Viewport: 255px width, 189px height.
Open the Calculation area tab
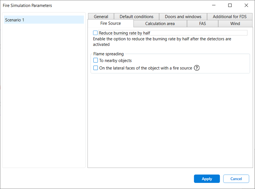click(160, 24)
